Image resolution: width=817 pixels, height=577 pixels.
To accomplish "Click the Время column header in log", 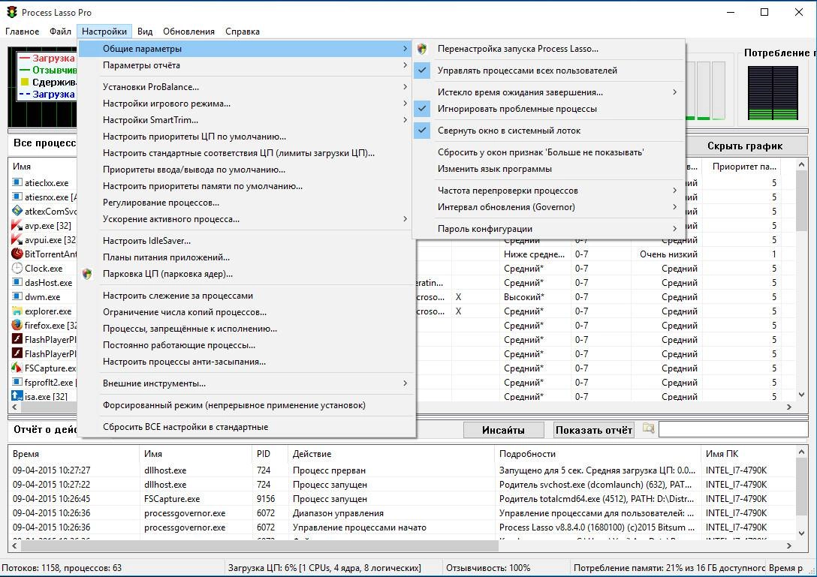I will [x=74, y=454].
